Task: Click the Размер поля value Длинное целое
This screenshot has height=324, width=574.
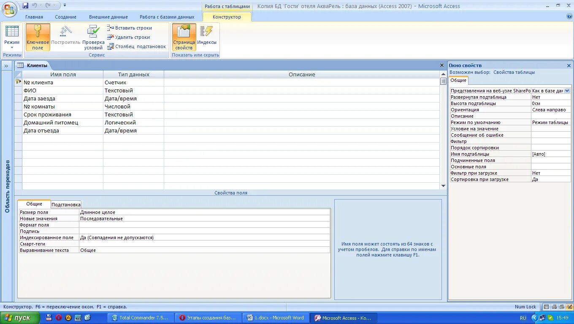Action: pos(204,212)
